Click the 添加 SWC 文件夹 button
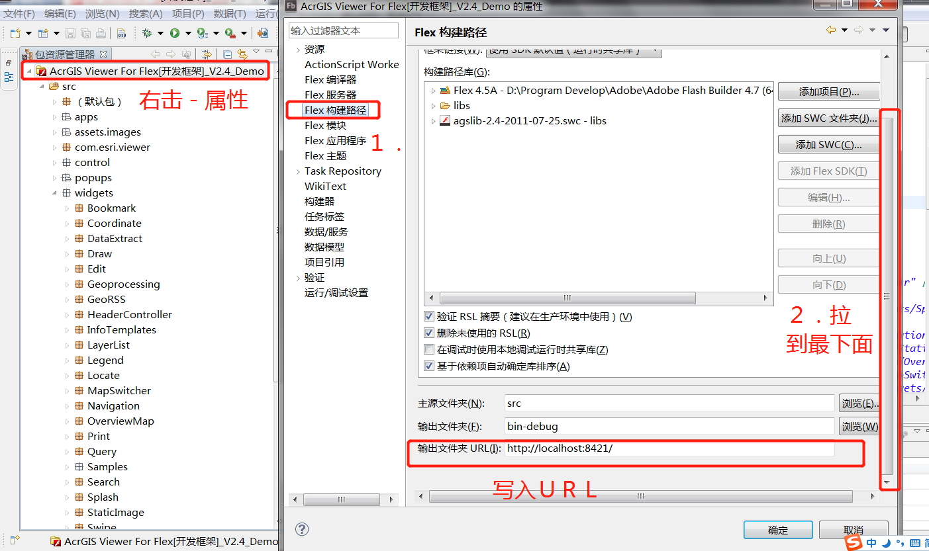Viewport: 929px width, 551px height. point(828,118)
